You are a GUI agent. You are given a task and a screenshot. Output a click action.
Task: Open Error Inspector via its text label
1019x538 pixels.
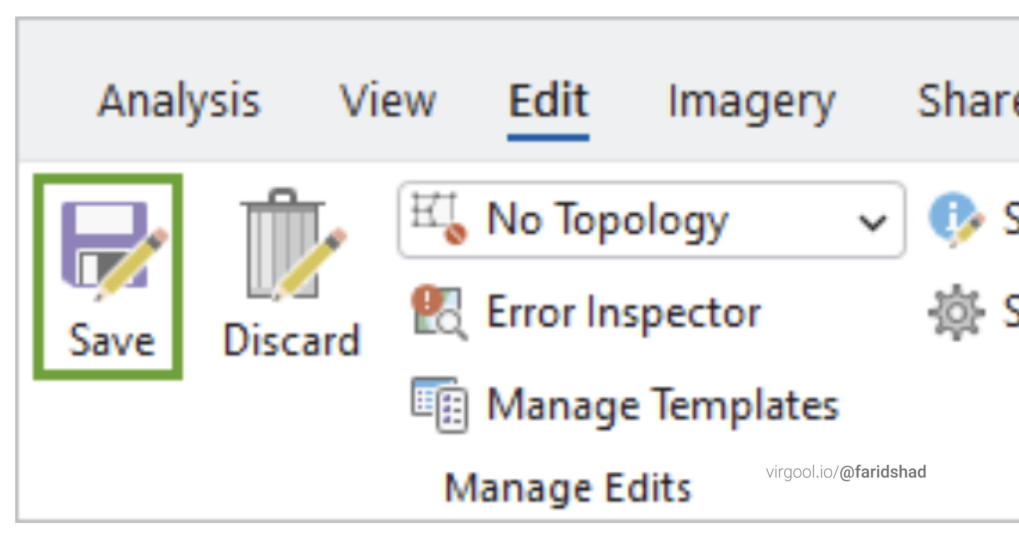(624, 313)
